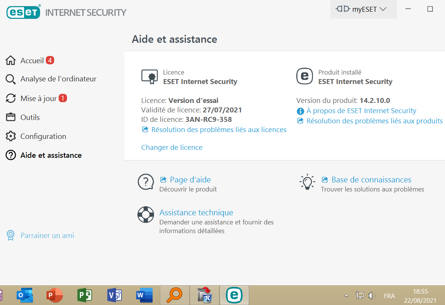Open Outlook from the taskbar
Image resolution: width=445 pixels, height=305 pixels.
pos(25,296)
